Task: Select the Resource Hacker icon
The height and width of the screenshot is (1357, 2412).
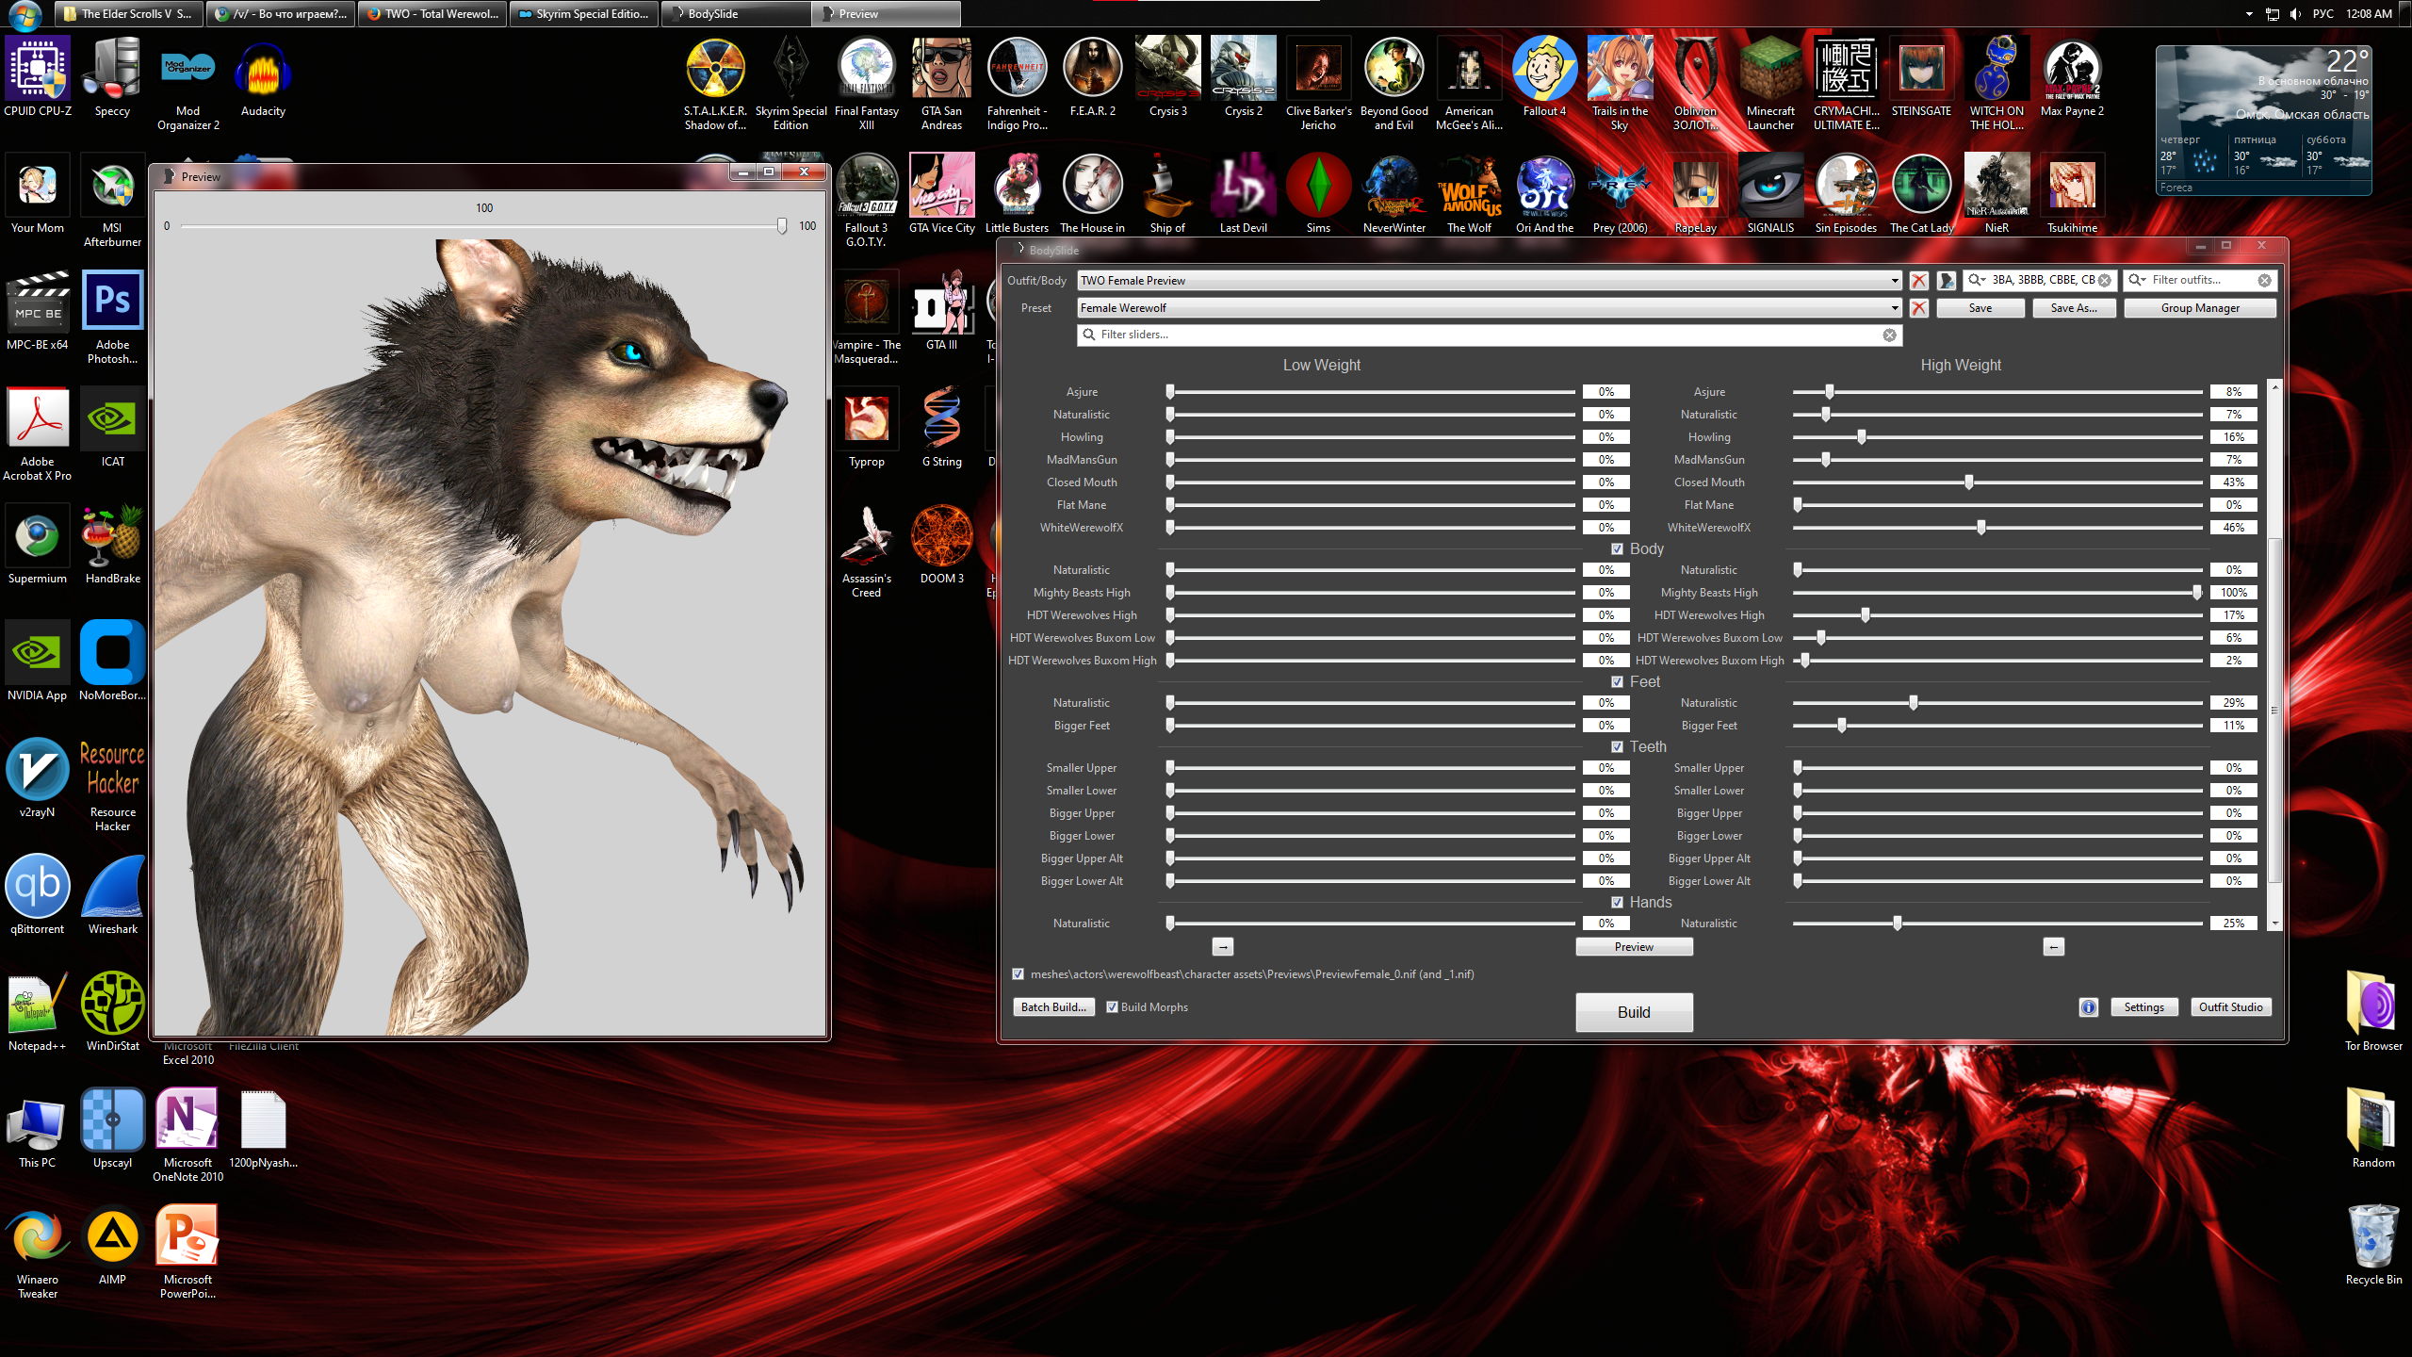Action: tap(113, 785)
